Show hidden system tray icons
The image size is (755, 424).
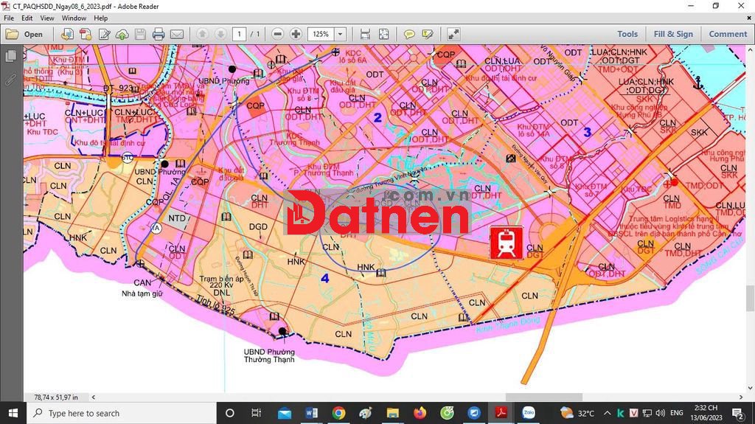pyautogui.click(x=607, y=413)
